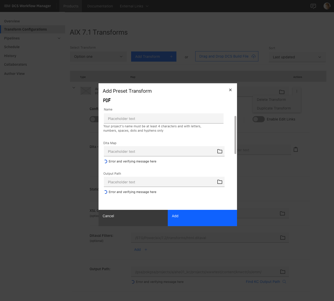Viewport: 334px width, 301px height.
Task: Click the background Output Path gsa field
Action: [x=210, y=272]
